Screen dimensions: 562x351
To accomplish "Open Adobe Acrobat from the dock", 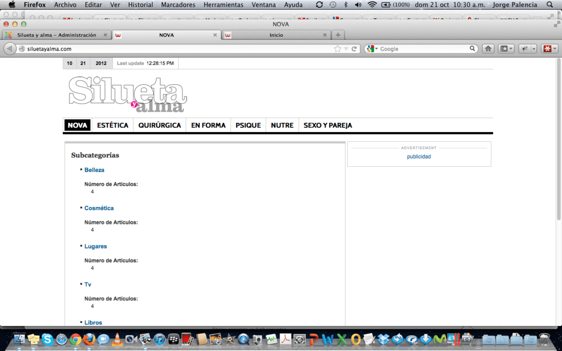I will tap(285, 339).
